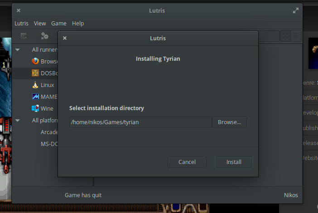Select the Linux runner penguin icon
The height and width of the screenshot is (213, 318).
(x=35, y=85)
